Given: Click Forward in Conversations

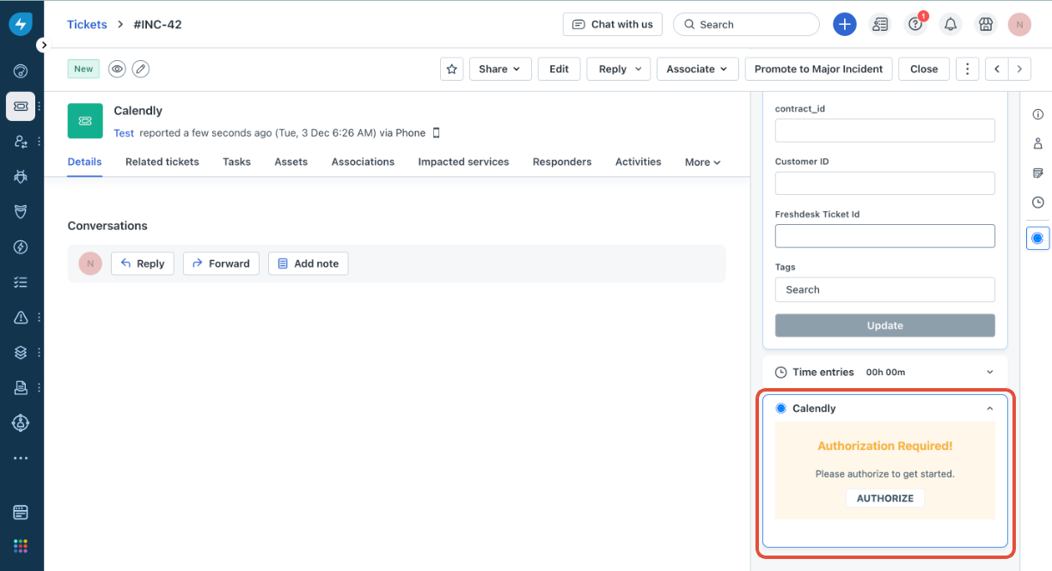Looking at the screenshot, I should [x=221, y=264].
